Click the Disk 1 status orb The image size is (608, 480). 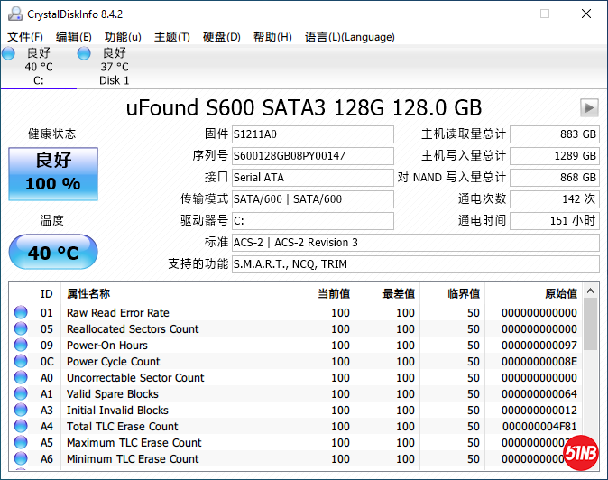click(84, 55)
